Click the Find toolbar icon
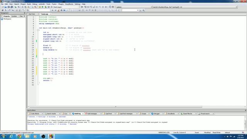This screenshot has width=247, height=139. coord(32,7)
